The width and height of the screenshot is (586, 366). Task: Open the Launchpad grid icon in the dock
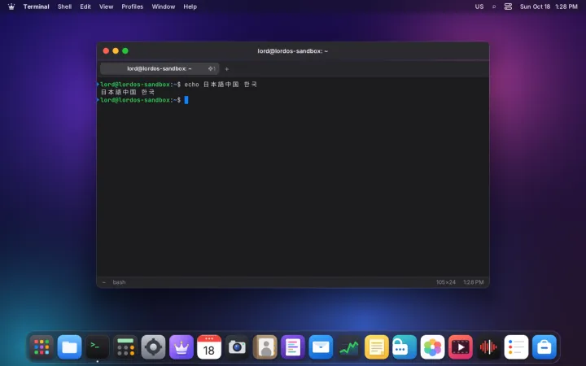pos(42,347)
